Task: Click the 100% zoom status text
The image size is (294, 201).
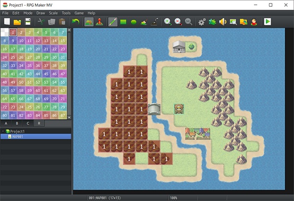Action: click(173, 198)
